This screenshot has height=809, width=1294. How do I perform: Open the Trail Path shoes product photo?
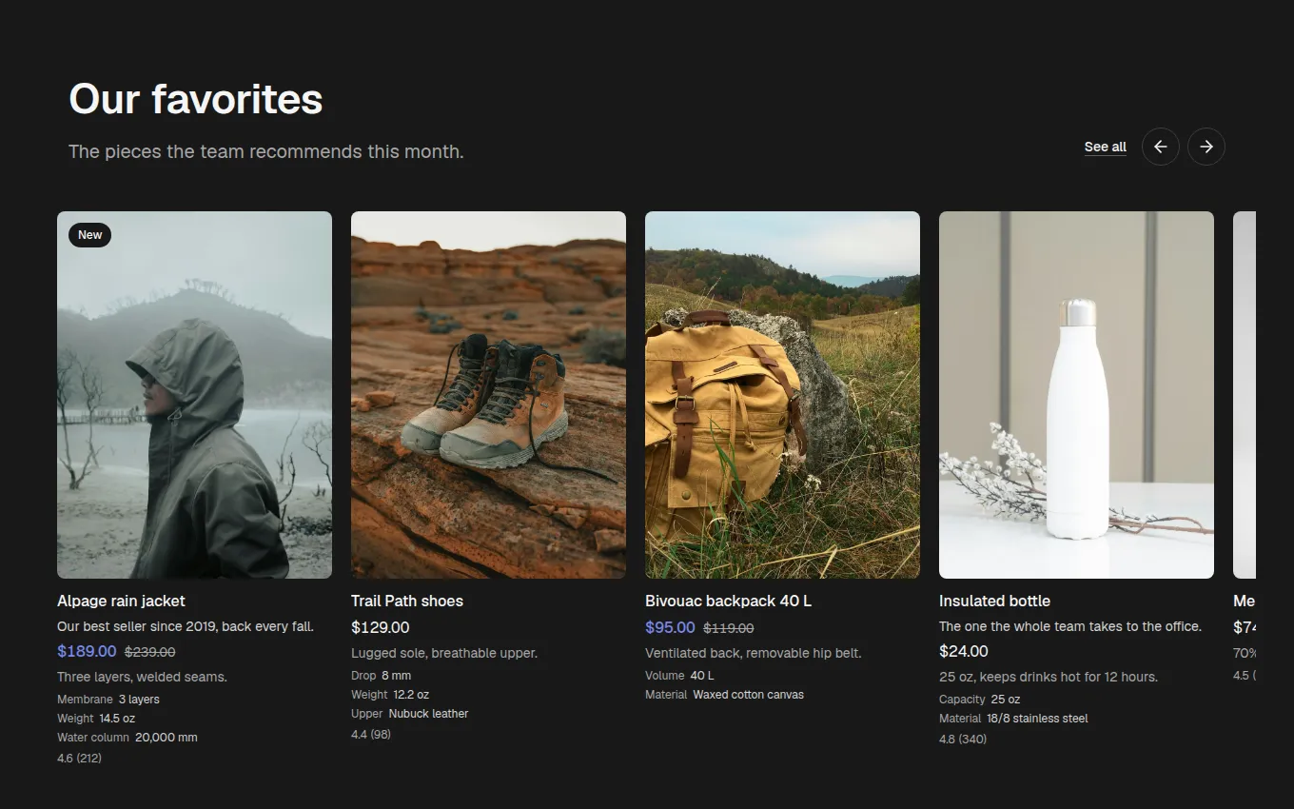pyautogui.click(x=488, y=395)
